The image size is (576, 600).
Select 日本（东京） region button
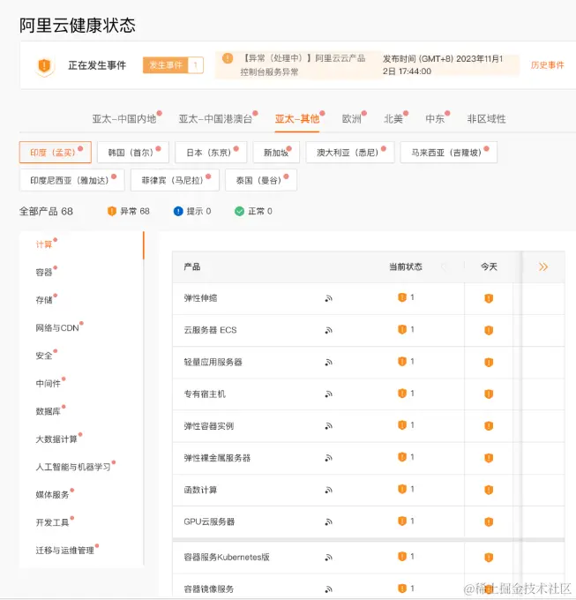click(211, 153)
